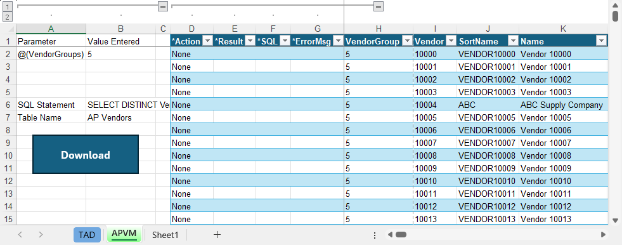Image resolution: width=622 pixels, height=245 pixels.
Task: Open the *ErrorMsg column filter dropdown
Action: pyautogui.click(x=338, y=41)
